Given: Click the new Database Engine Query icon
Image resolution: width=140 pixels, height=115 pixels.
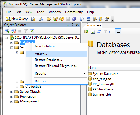Looking at the screenshot, I should click(33, 19).
